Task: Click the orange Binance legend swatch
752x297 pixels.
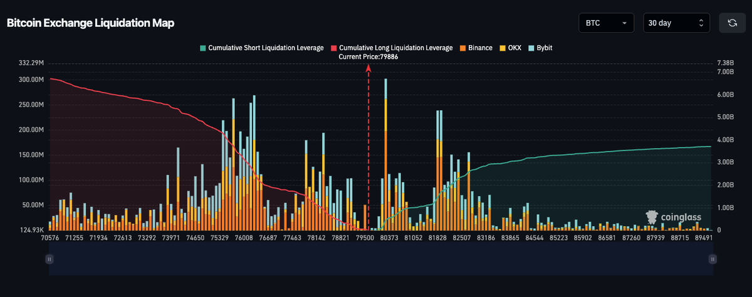Action: pos(462,48)
